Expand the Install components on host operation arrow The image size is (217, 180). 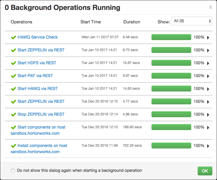click(208, 146)
